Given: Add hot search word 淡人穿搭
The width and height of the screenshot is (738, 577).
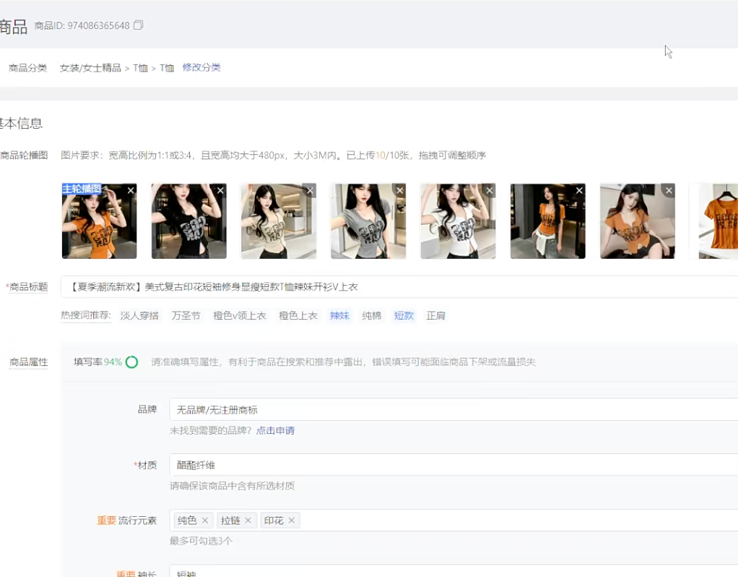Looking at the screenshot, I should coord(139,315).
